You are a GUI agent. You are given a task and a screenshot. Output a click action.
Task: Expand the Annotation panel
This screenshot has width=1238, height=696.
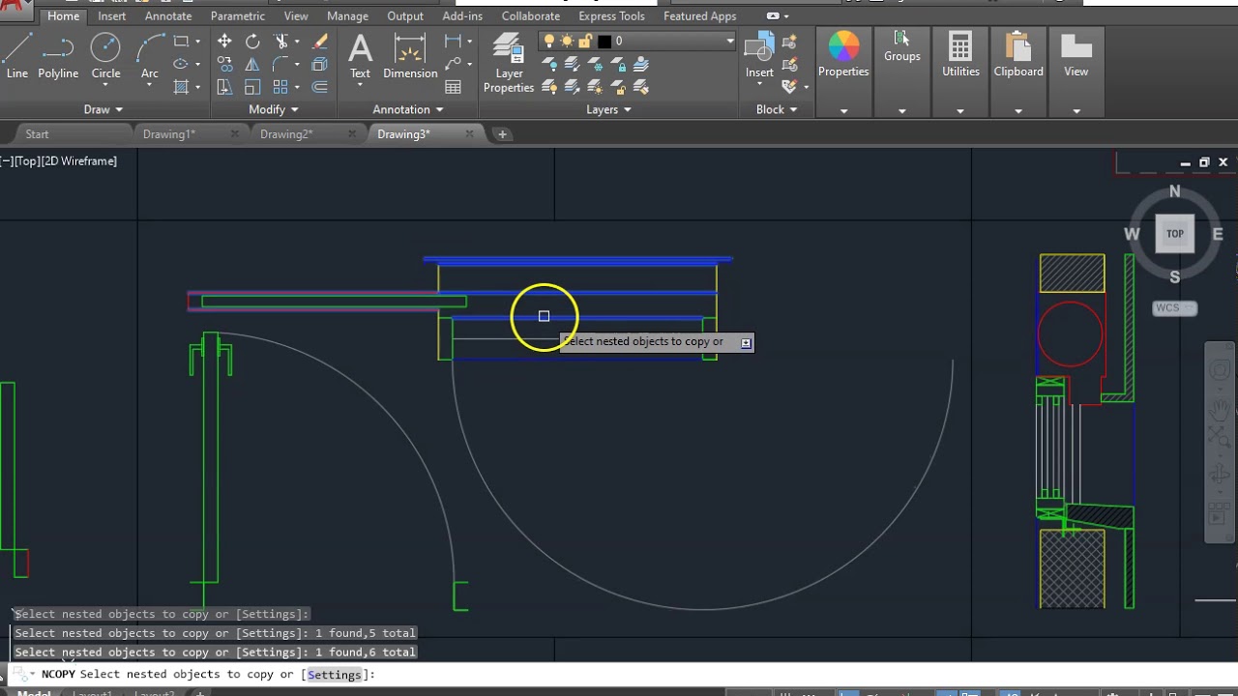[408, 109]
